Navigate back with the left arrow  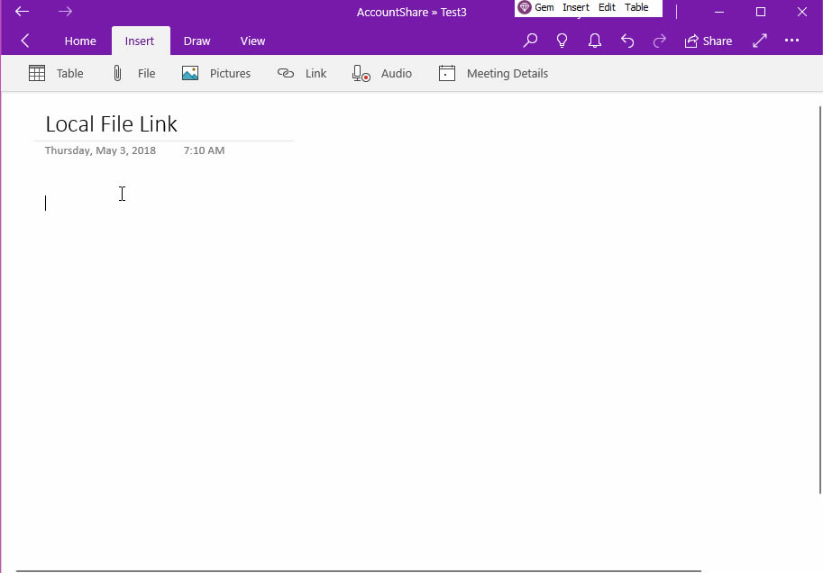[24, 41]
